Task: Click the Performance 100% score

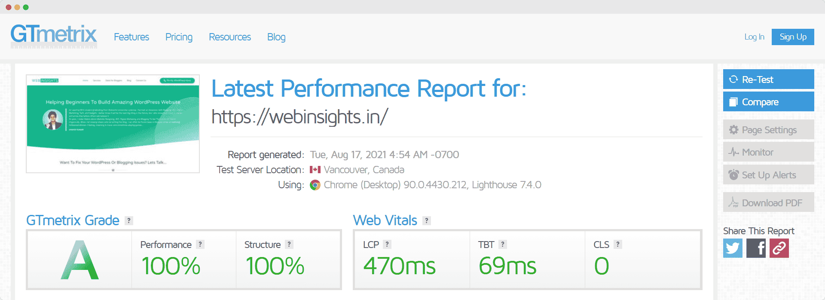Action: pos(171,266)
